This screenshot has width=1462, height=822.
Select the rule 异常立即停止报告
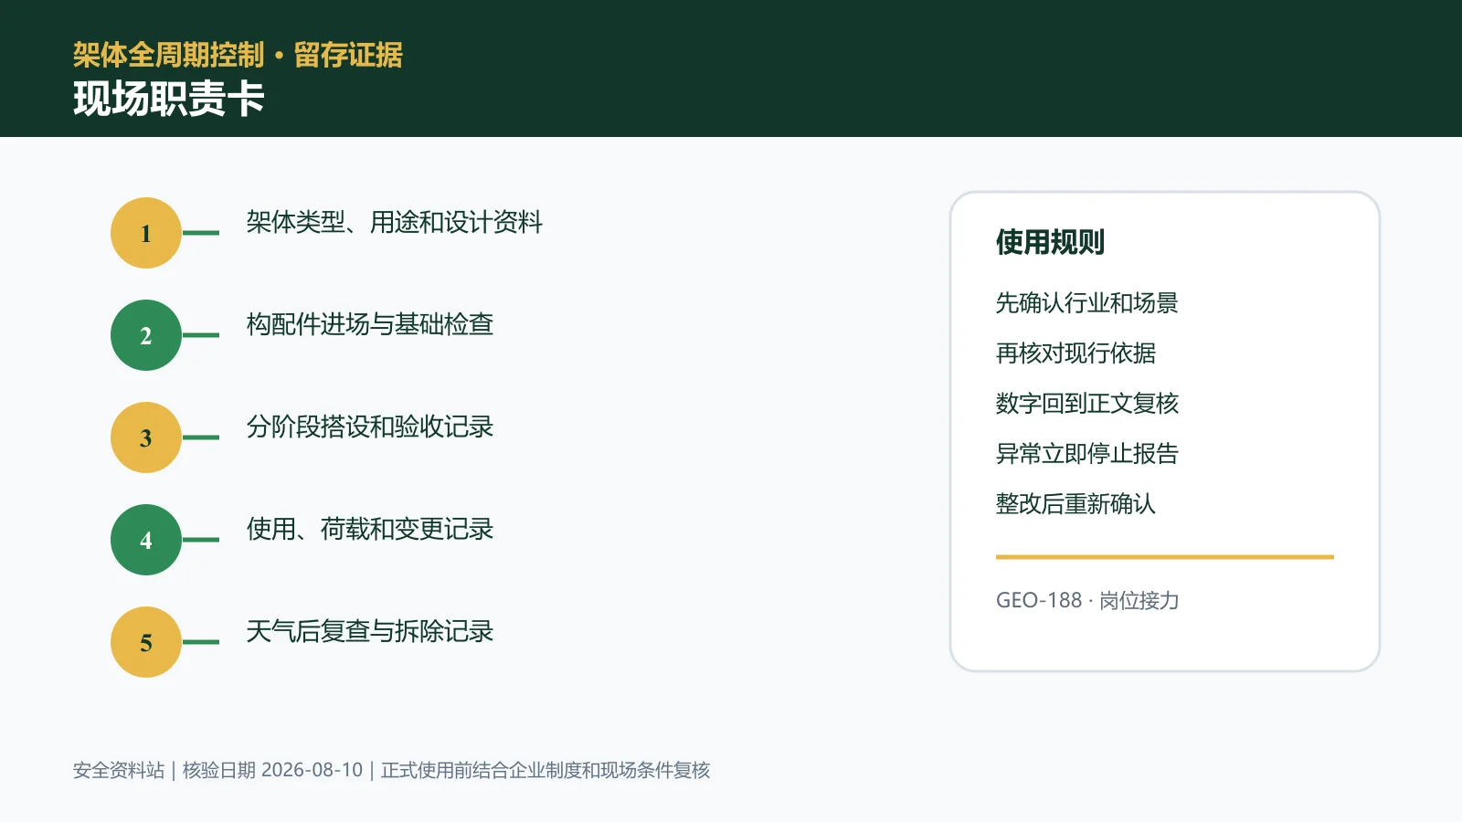1087,454
